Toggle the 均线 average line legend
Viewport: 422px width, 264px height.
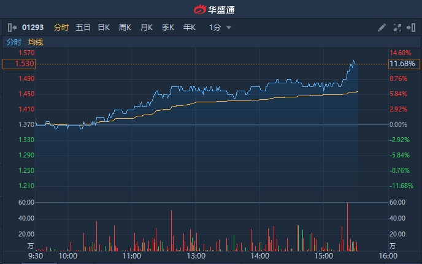pos(36,42)
